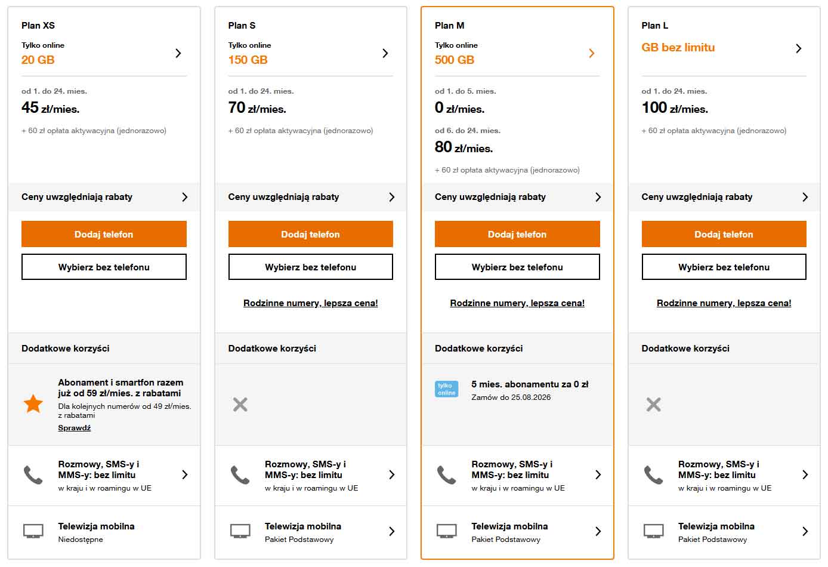Viewport: 828px width, 567px height.
Task: Click the orange star icon in Plan XS
Action: pos(33,404)
